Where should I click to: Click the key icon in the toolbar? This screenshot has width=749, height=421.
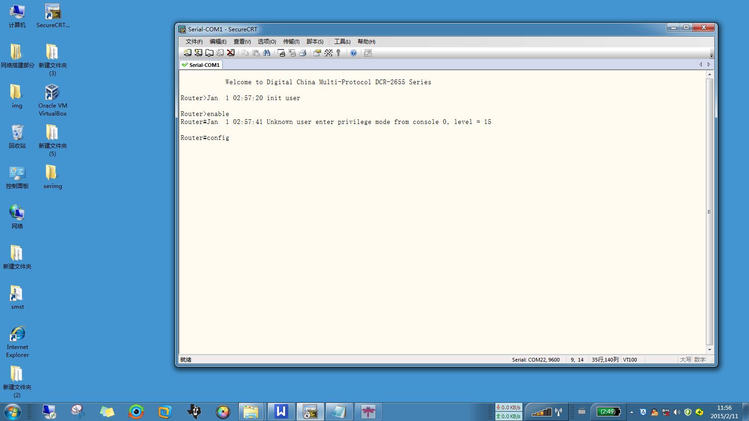pos(338,53)
